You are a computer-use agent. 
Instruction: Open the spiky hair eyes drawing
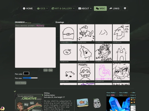[68, 72]
